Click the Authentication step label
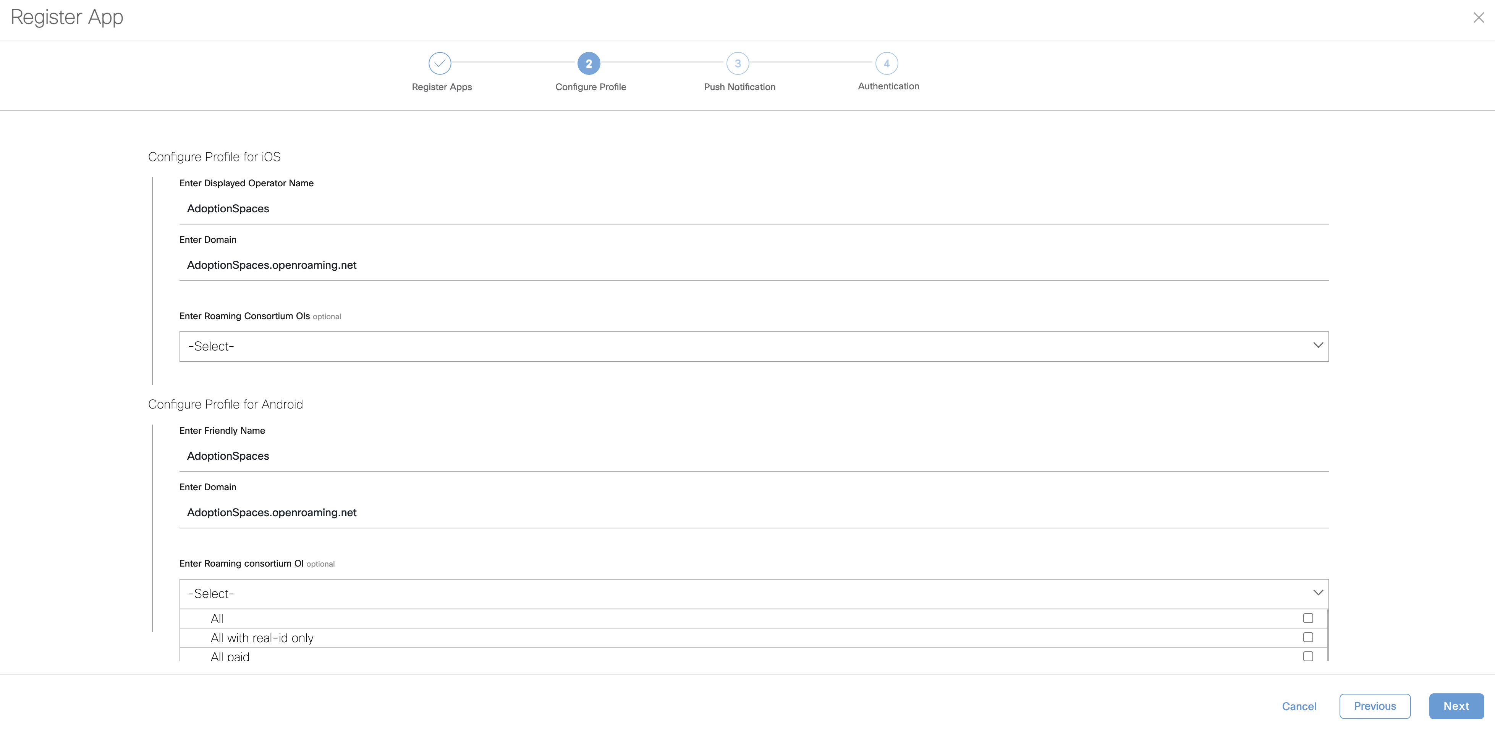1495x730 pixels. tap(888, 86)
